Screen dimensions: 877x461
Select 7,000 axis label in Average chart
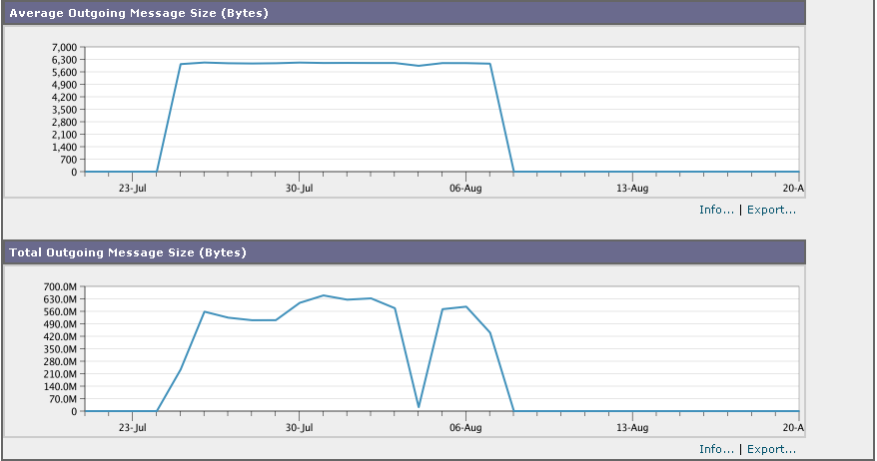click(x=64, y=48)
